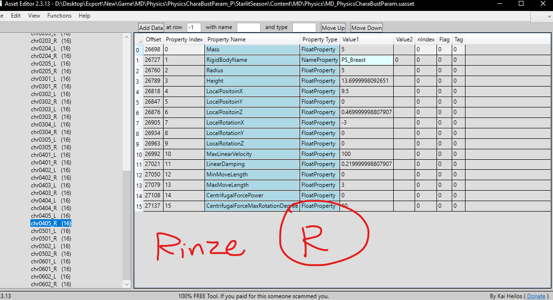The width and height of the screenshot is (553, 300).
Task: Click MaxLinearVelocity value 100
Action: click(x=367, y=154)
